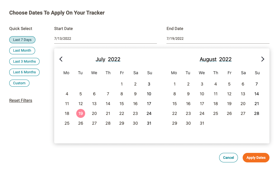Pick July 13 in the calendar
Image resolution: width=279 pixels, height=171 pixels.
point(94,104)
